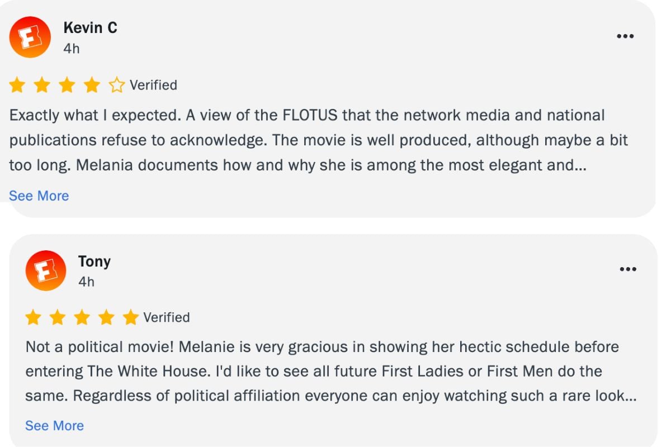Screen dimensions: 671x447
Task: Click the Verified label on Kevin C's review
Action: pos(153,85)
